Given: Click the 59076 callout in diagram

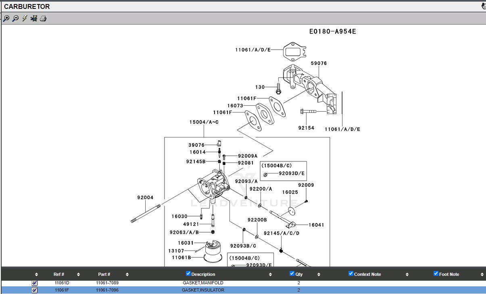Looking at the screenshot, I should pyautogui.click(x=319, y=63).
